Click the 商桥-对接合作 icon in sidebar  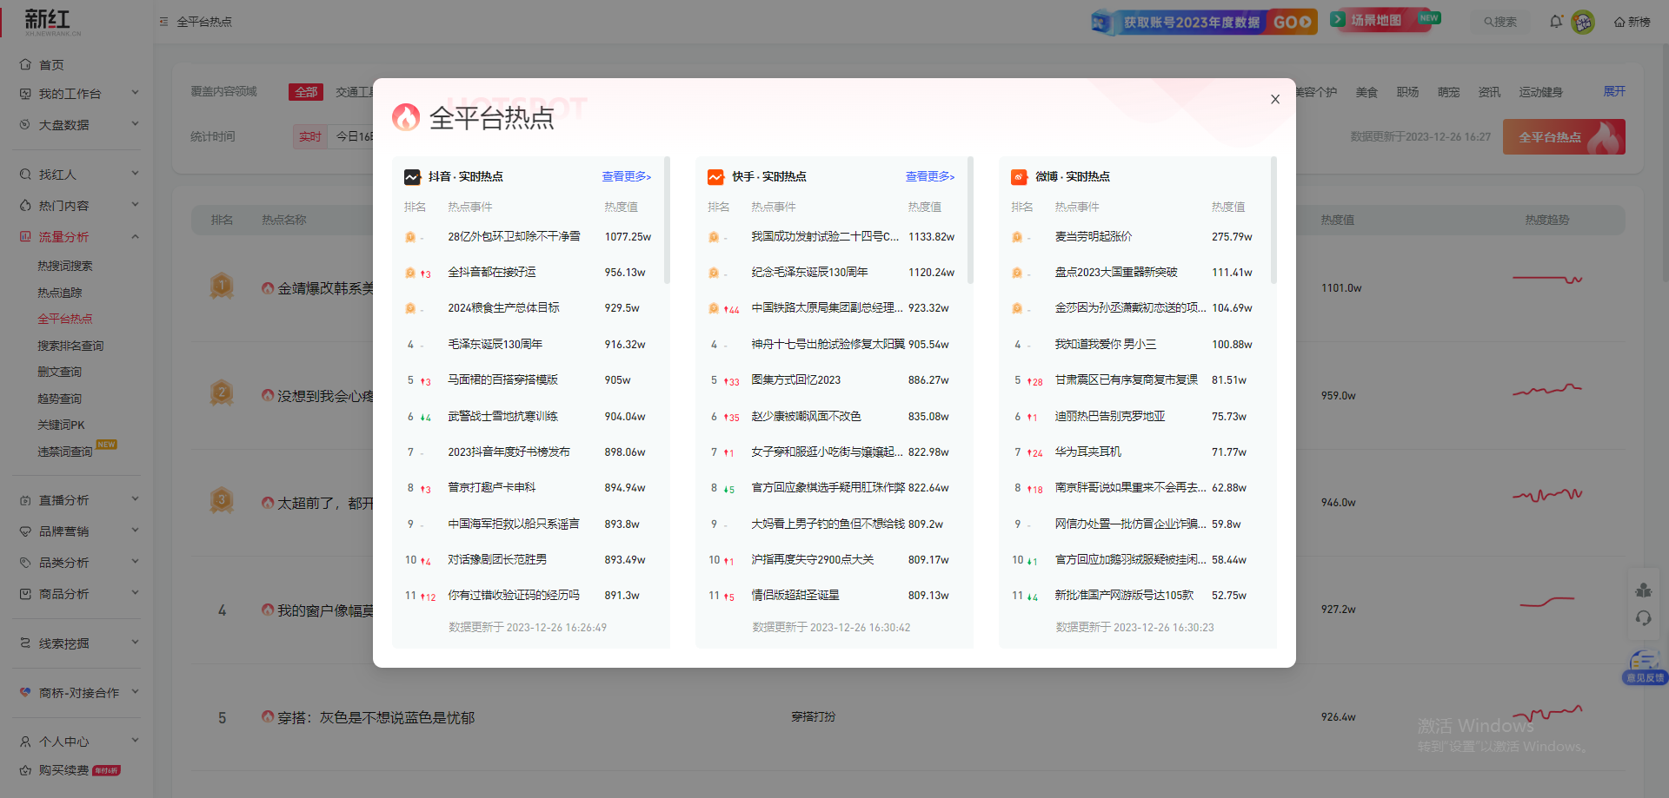(25, 692)
